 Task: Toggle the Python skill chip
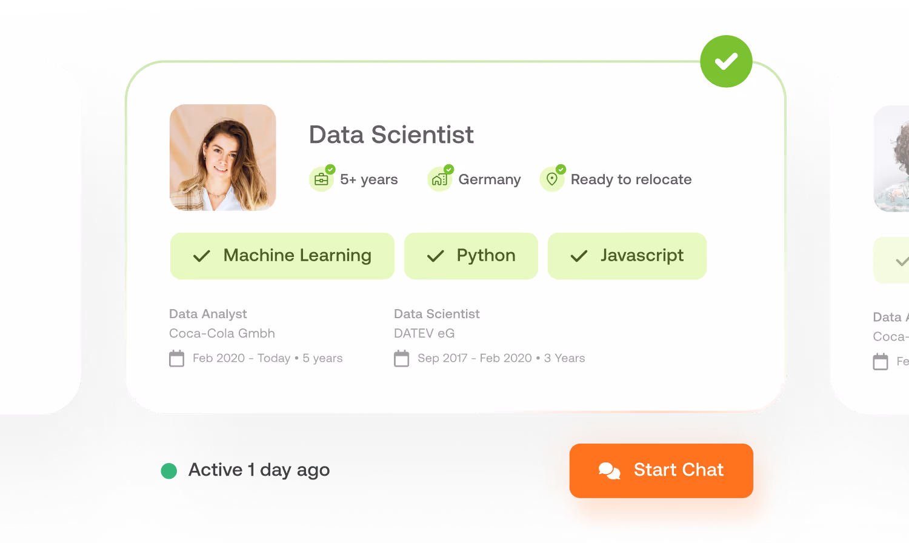pyautogui.click(x=471, y=256)
